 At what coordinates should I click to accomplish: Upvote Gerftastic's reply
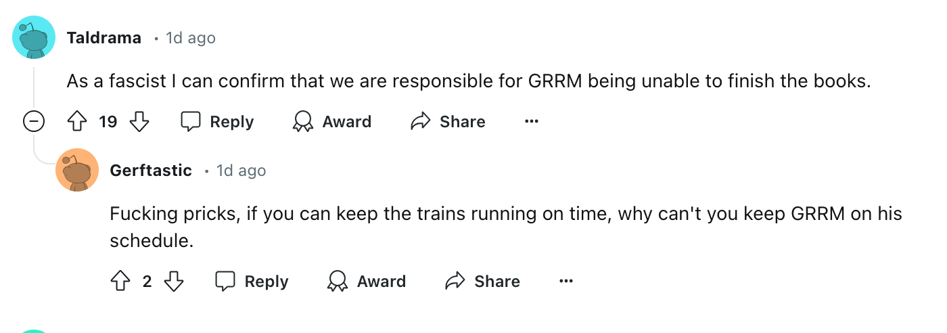click(120, 282)
